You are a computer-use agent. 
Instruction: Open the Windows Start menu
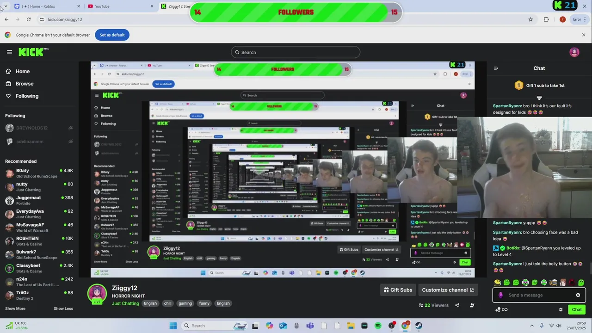click(173, 326)
